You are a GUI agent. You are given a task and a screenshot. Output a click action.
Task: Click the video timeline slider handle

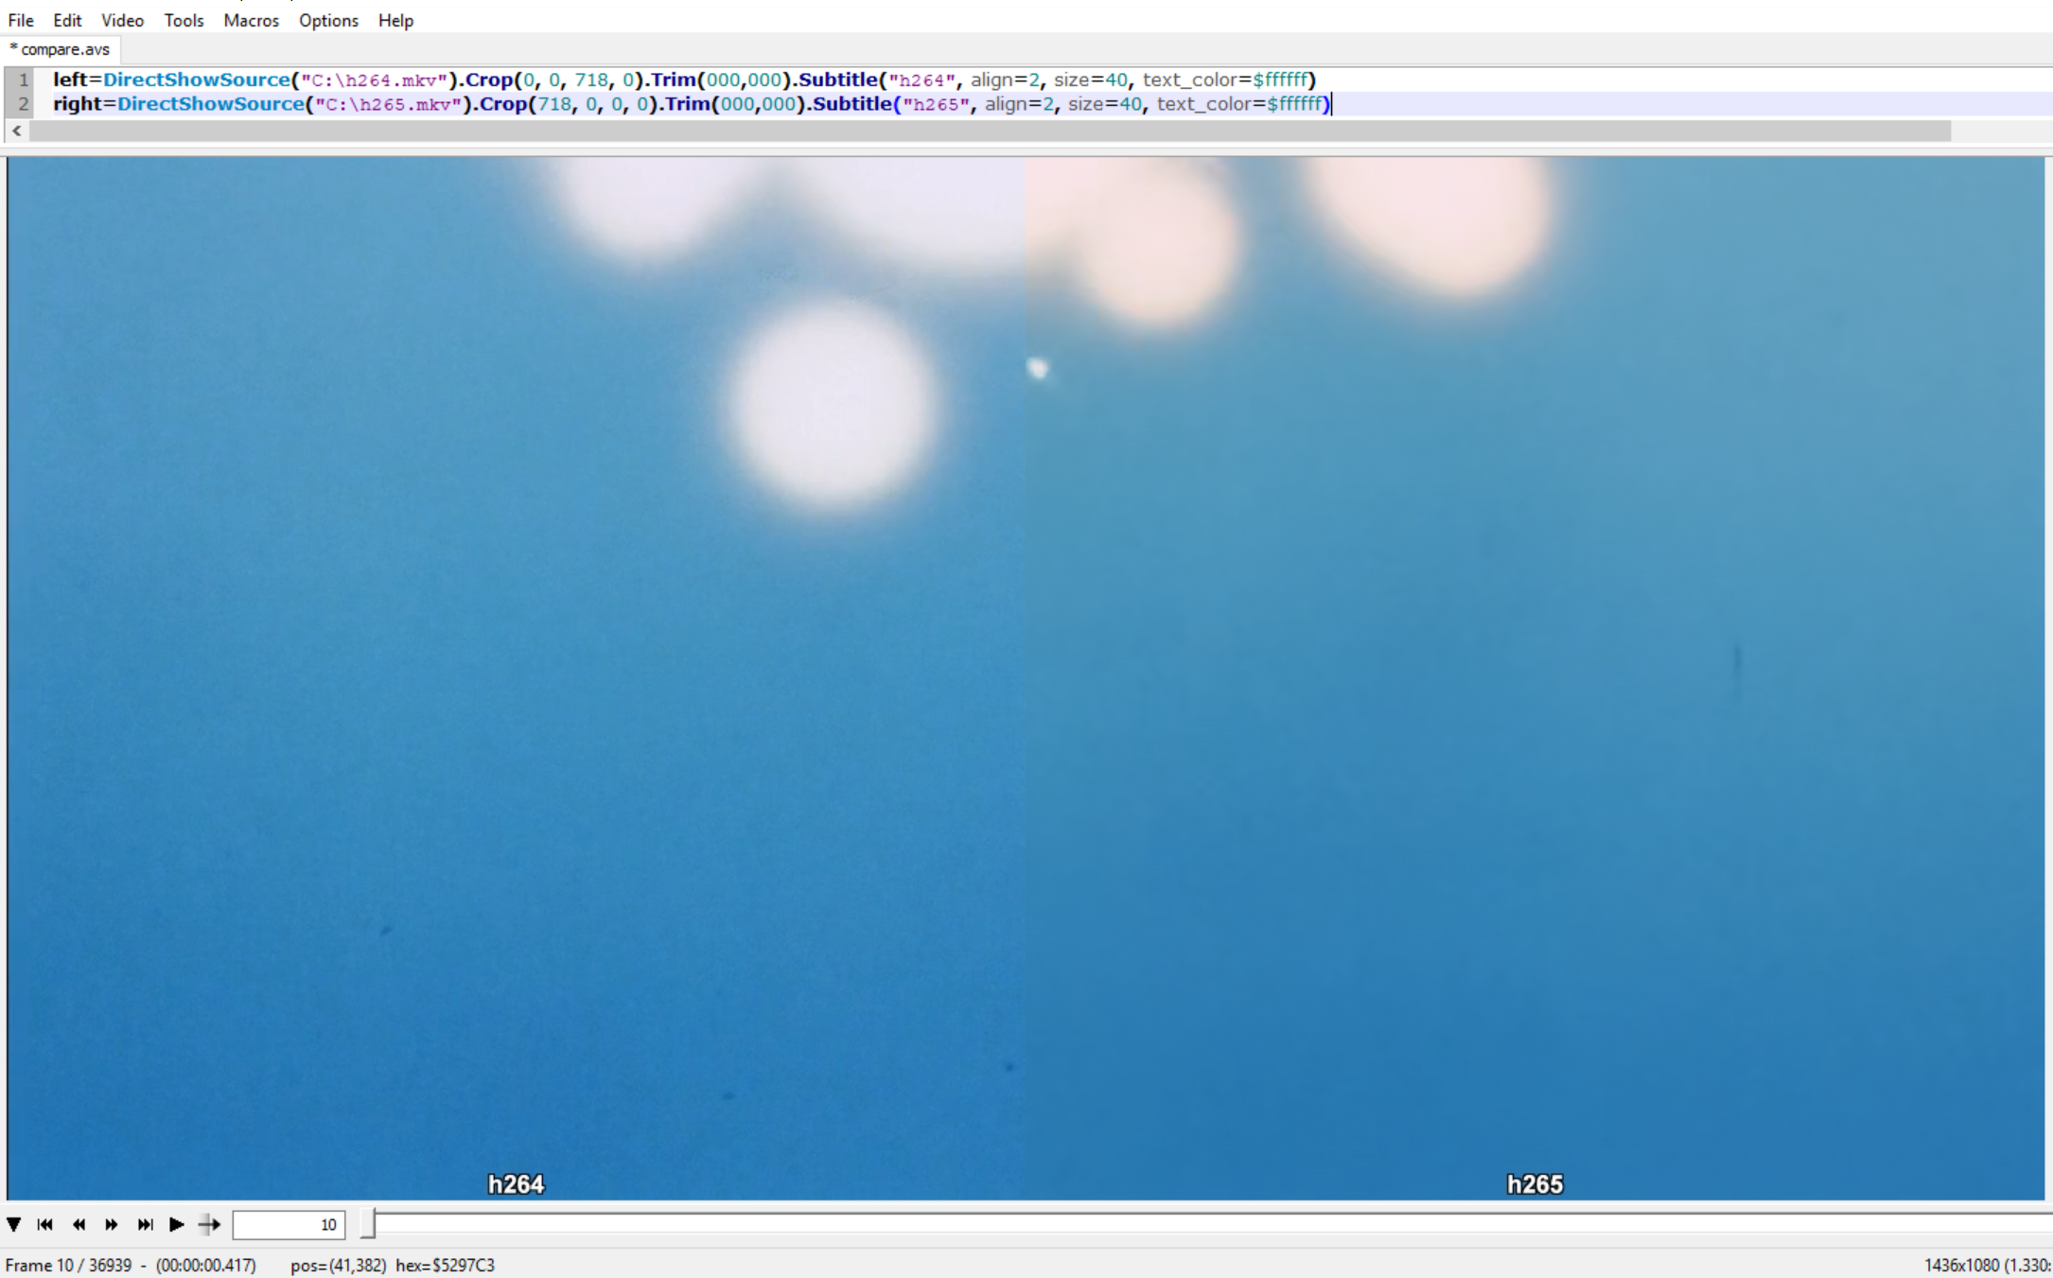pyautogui.click(x=368, y=1223)
